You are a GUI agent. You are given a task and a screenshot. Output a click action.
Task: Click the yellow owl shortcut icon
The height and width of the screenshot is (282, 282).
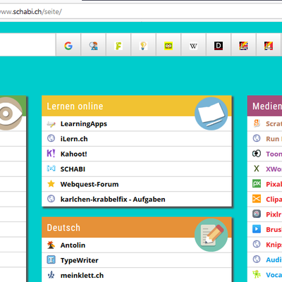168,46
